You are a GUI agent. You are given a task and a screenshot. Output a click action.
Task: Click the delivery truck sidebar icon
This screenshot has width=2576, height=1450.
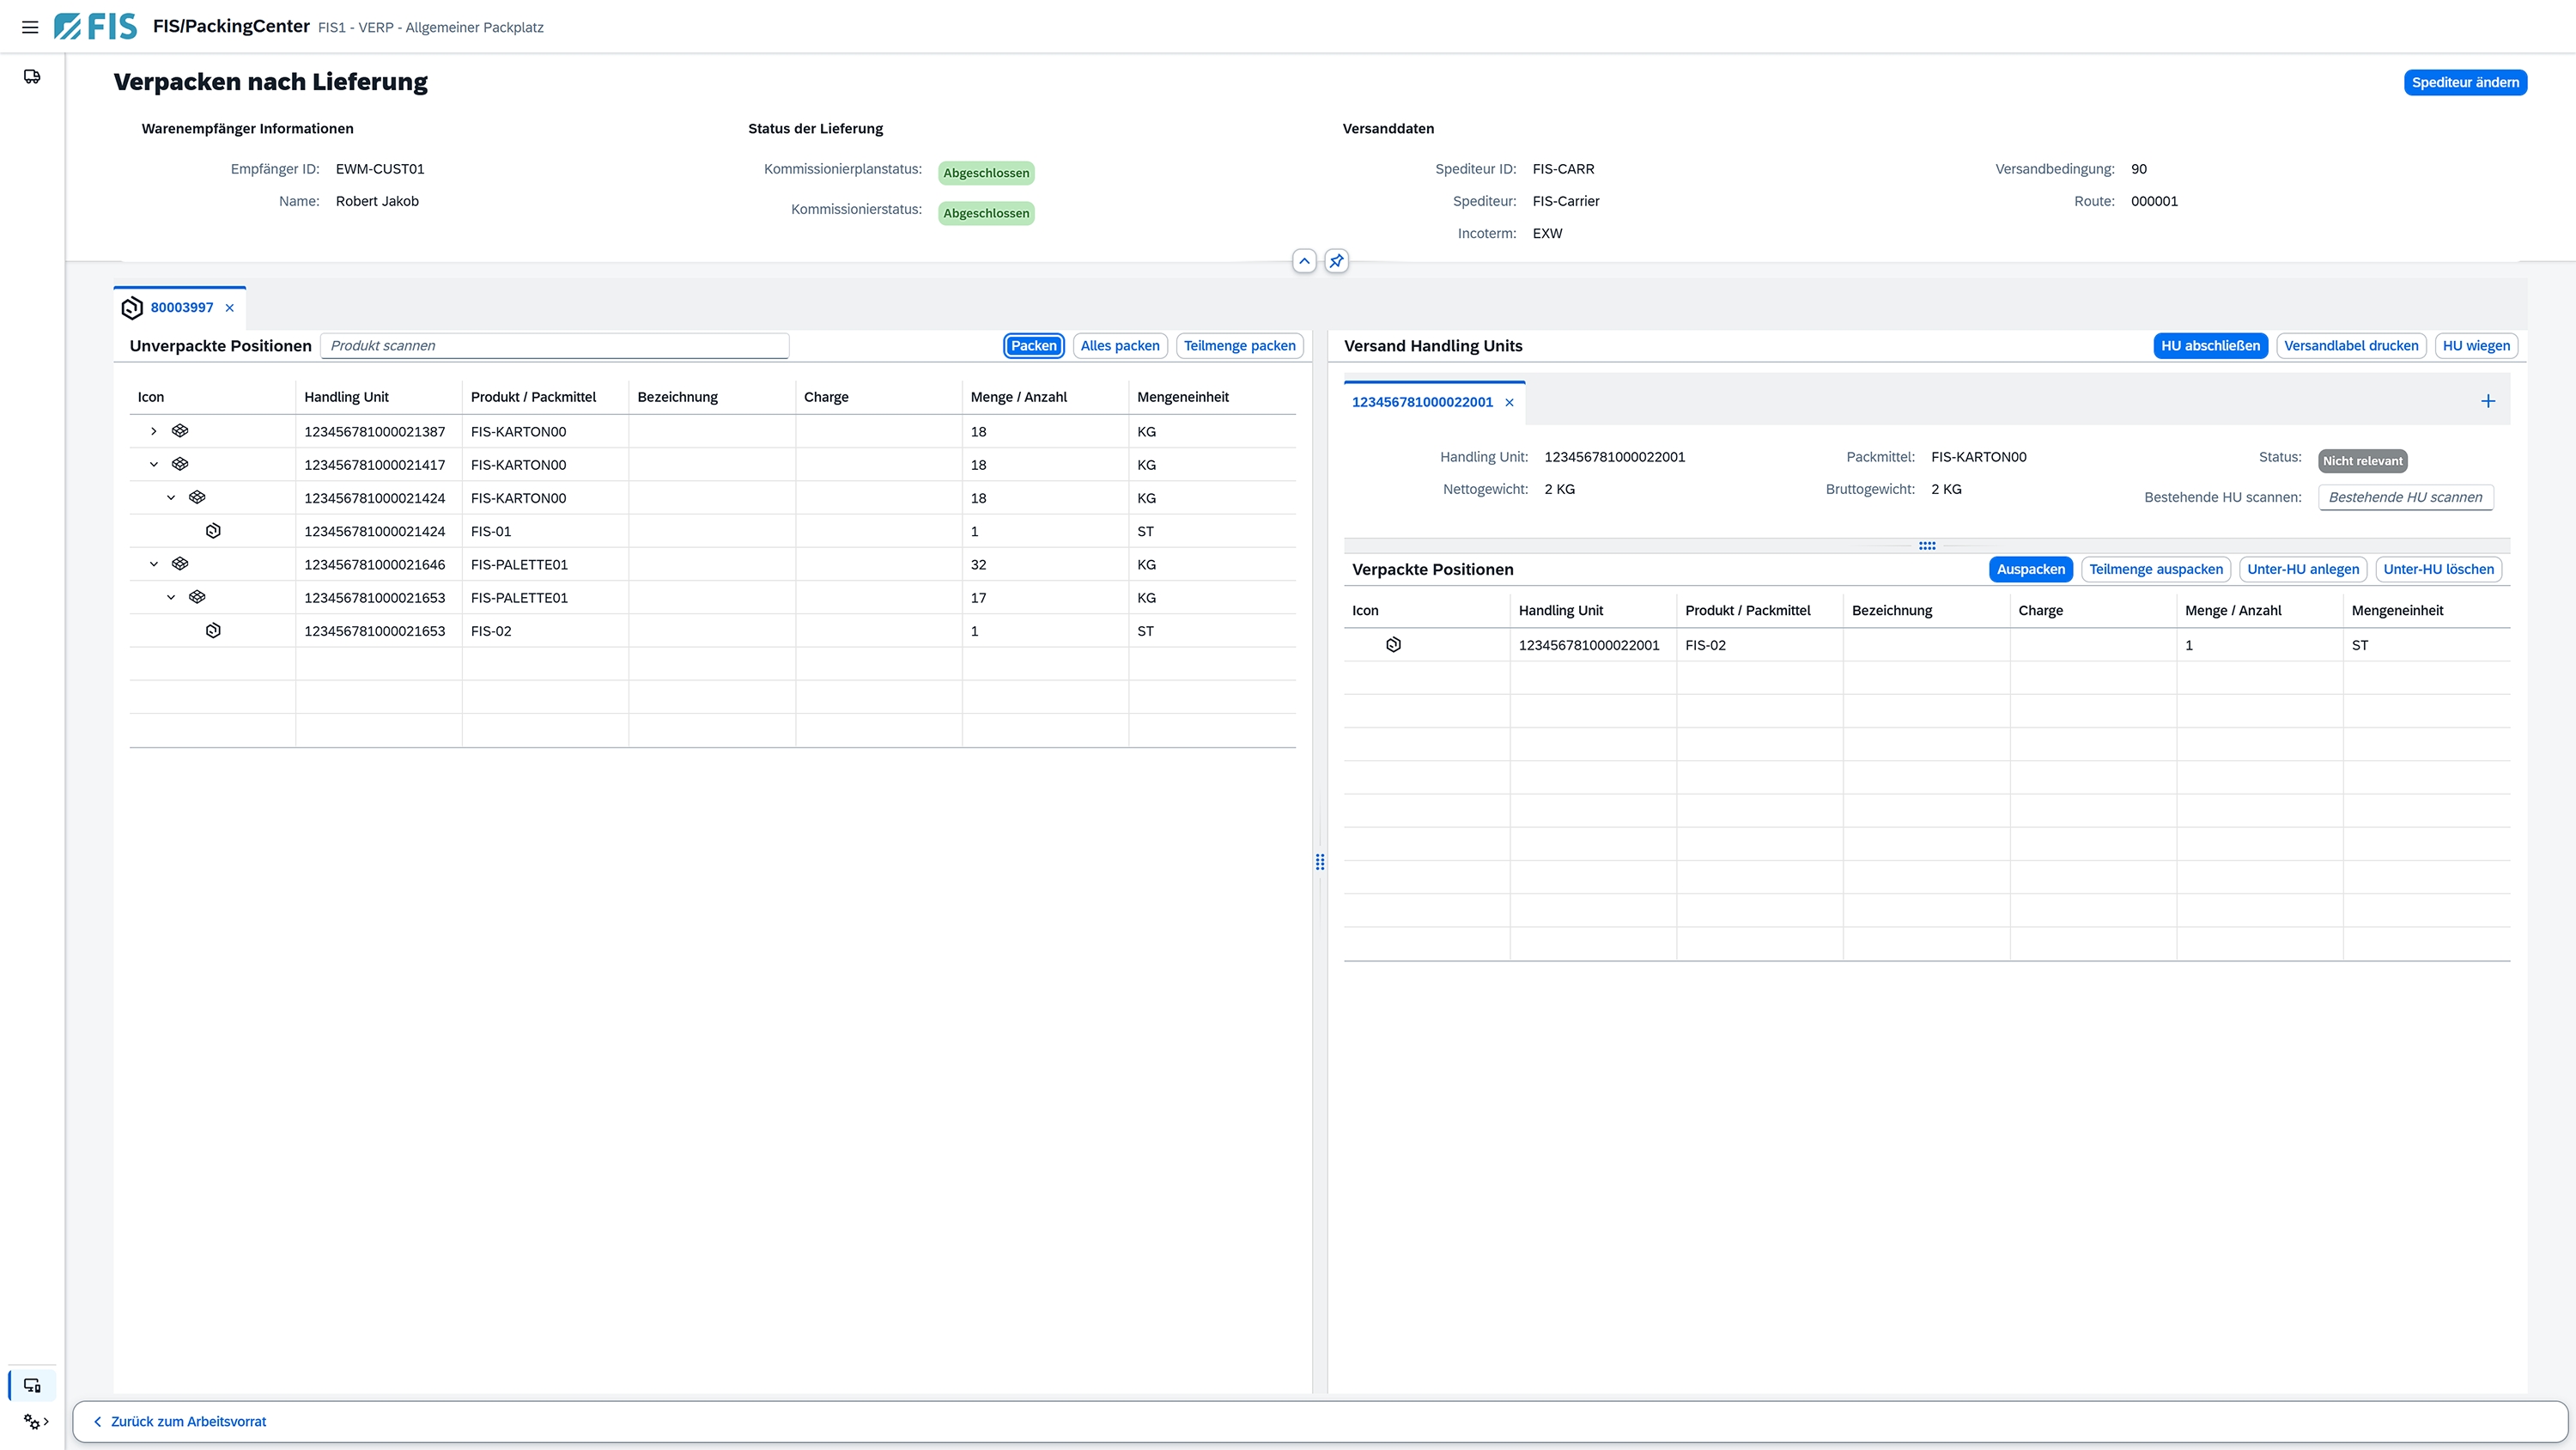click(x=32, y=77)
